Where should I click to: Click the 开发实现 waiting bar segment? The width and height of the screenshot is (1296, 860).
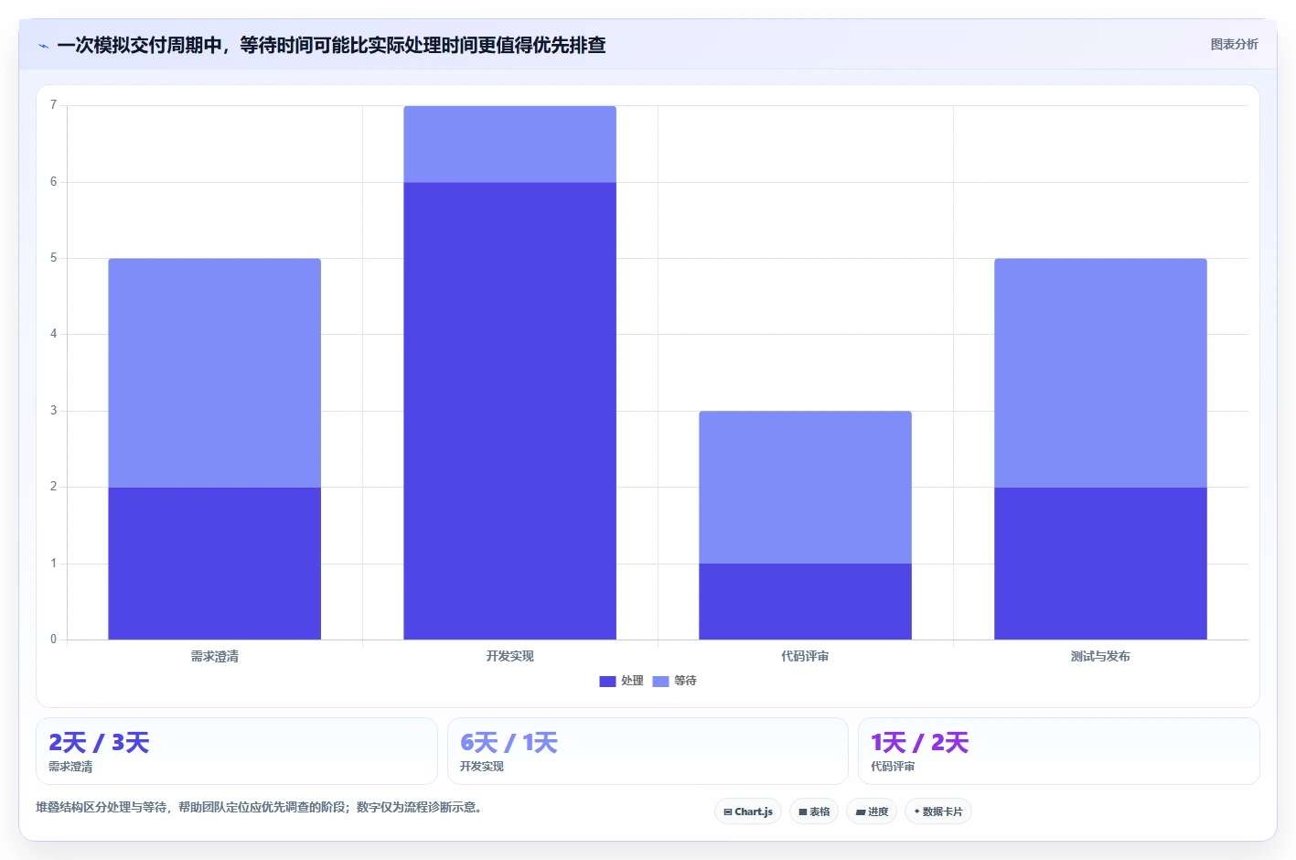point(509,145)
